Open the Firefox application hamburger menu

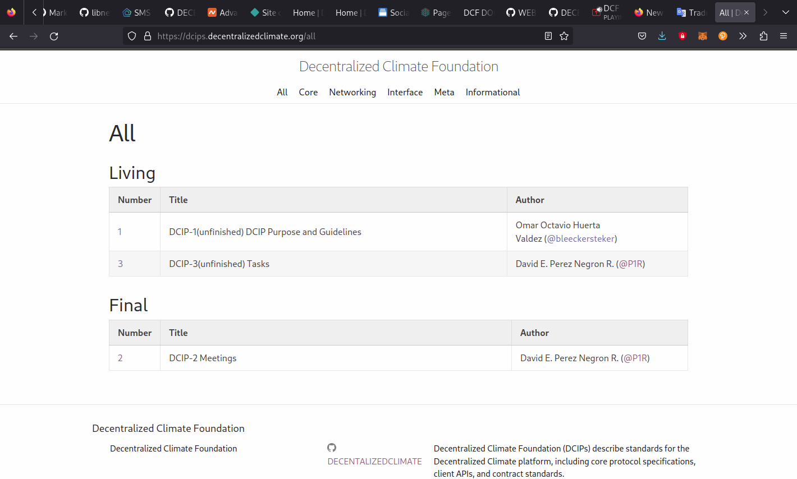[x=784, y=36]
